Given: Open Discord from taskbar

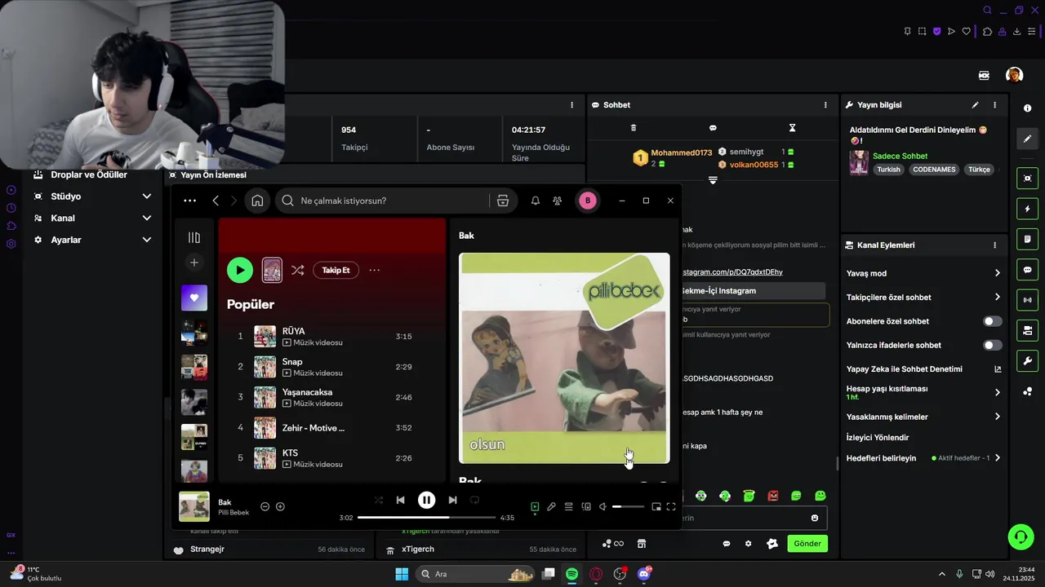Looking at the screenshot, I should click(644, 574).
